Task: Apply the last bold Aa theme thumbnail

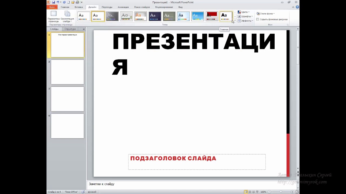Action: (226, 16)
